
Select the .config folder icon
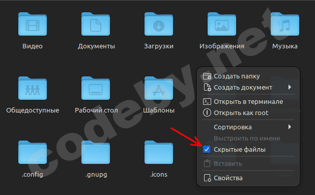(33, 152)
